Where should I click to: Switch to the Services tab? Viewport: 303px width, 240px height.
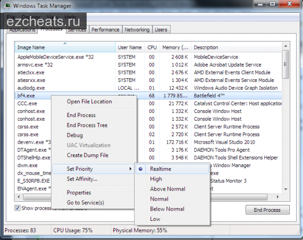pos(77,30)
